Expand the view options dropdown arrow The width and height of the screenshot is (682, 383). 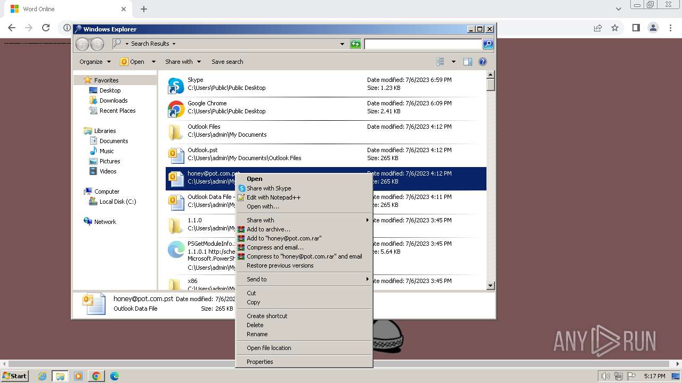[x=453, y=62]
